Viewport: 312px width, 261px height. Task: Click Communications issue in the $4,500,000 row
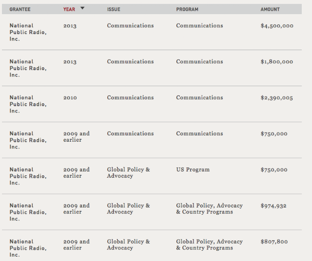click(x=130, y=26)
